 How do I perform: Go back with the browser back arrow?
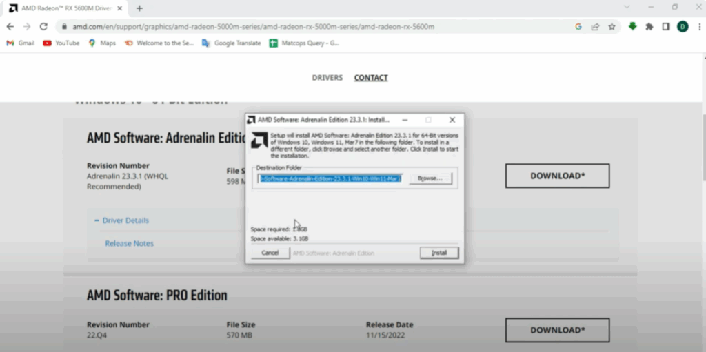point(10,27)
